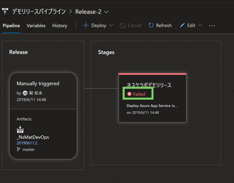The image size is (234, 183).
Task: Click the avatar of 聡 松永
Action: (25, 93)
